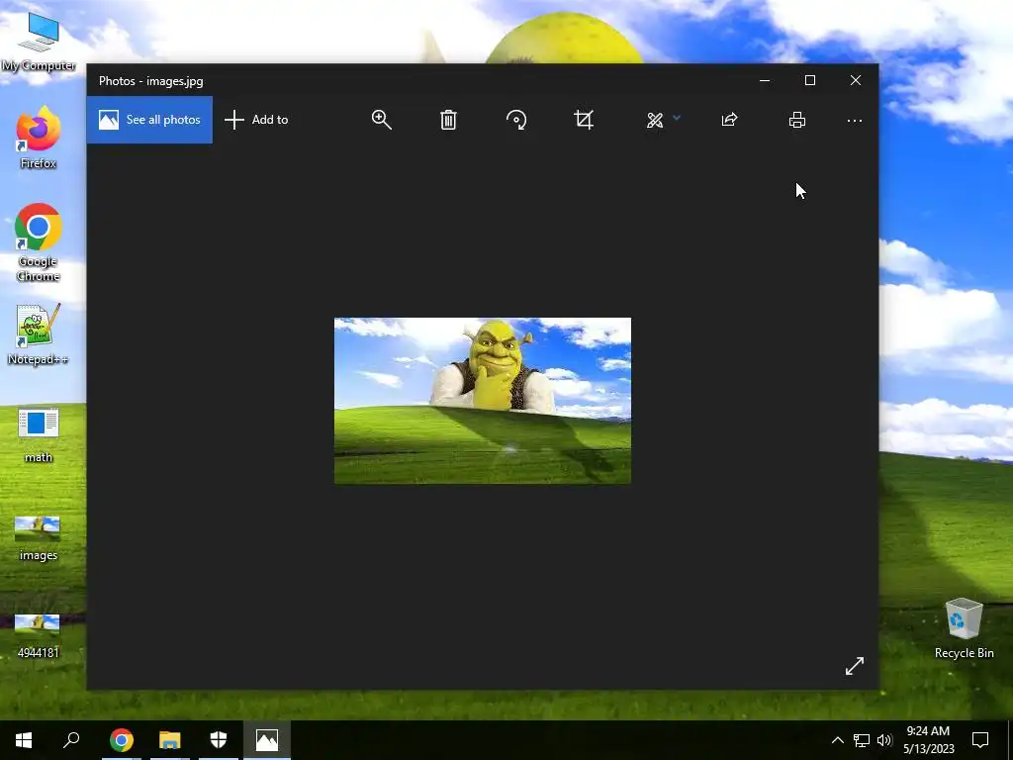Open the clock showing 9:24 AM
The height and width of the screenshot is (760, 1013).
pos(928,740)
